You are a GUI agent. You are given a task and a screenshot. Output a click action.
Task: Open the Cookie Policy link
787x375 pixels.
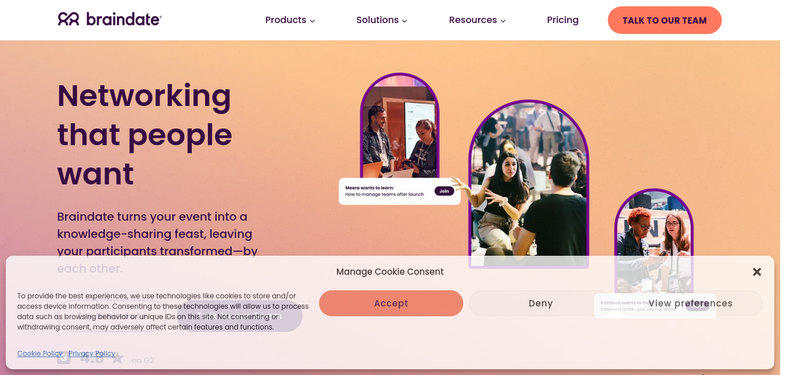point(40,354)
